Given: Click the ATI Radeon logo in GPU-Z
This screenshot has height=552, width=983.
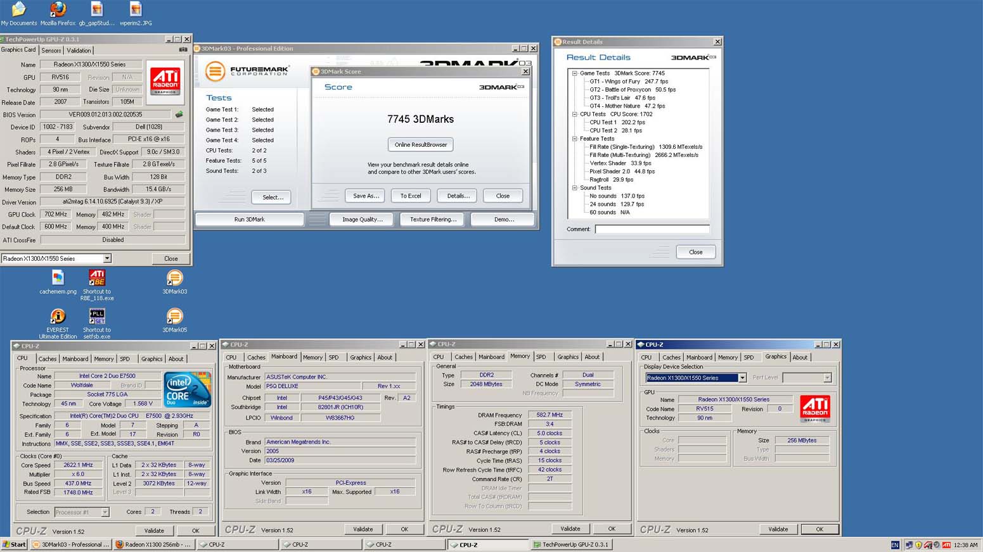Looking at the screenshot, I should (165, 81).
